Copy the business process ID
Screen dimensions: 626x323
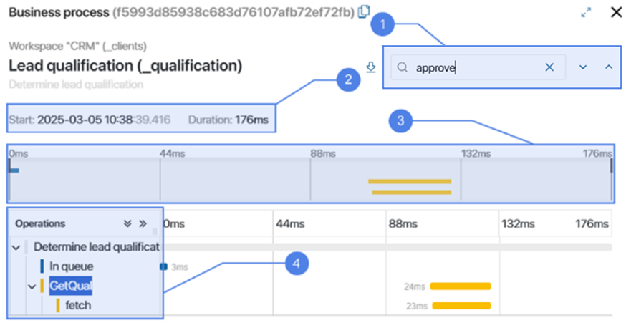pyautogui.click(x=364, y=12)
